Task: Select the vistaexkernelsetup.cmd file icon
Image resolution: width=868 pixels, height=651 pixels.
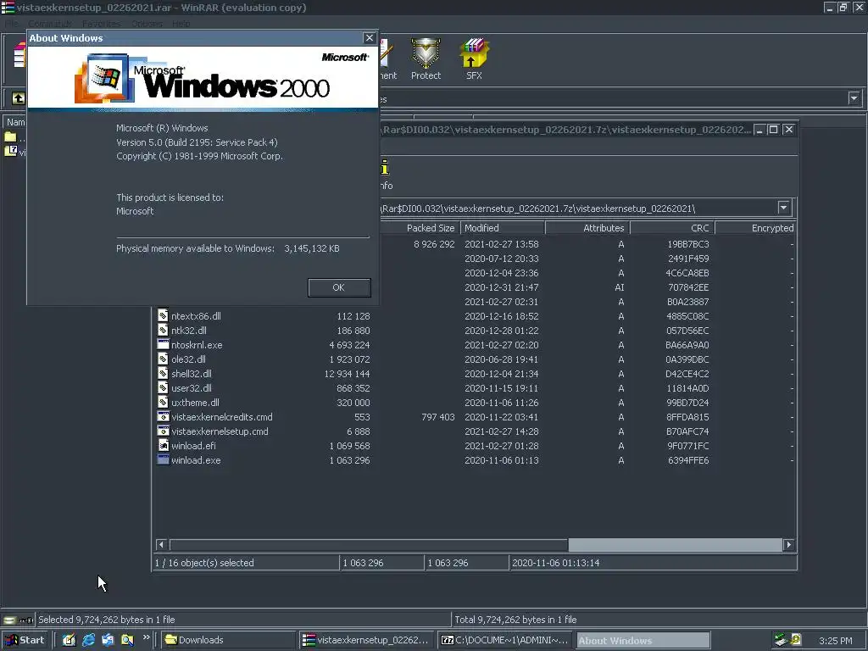Action: (163, 431)
